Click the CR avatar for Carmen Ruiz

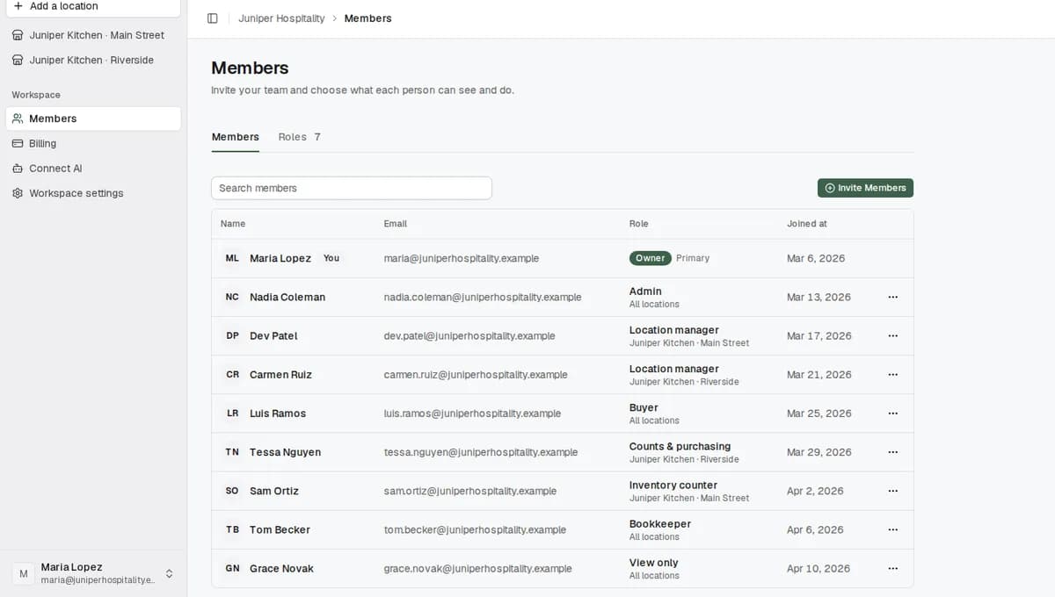232,375
